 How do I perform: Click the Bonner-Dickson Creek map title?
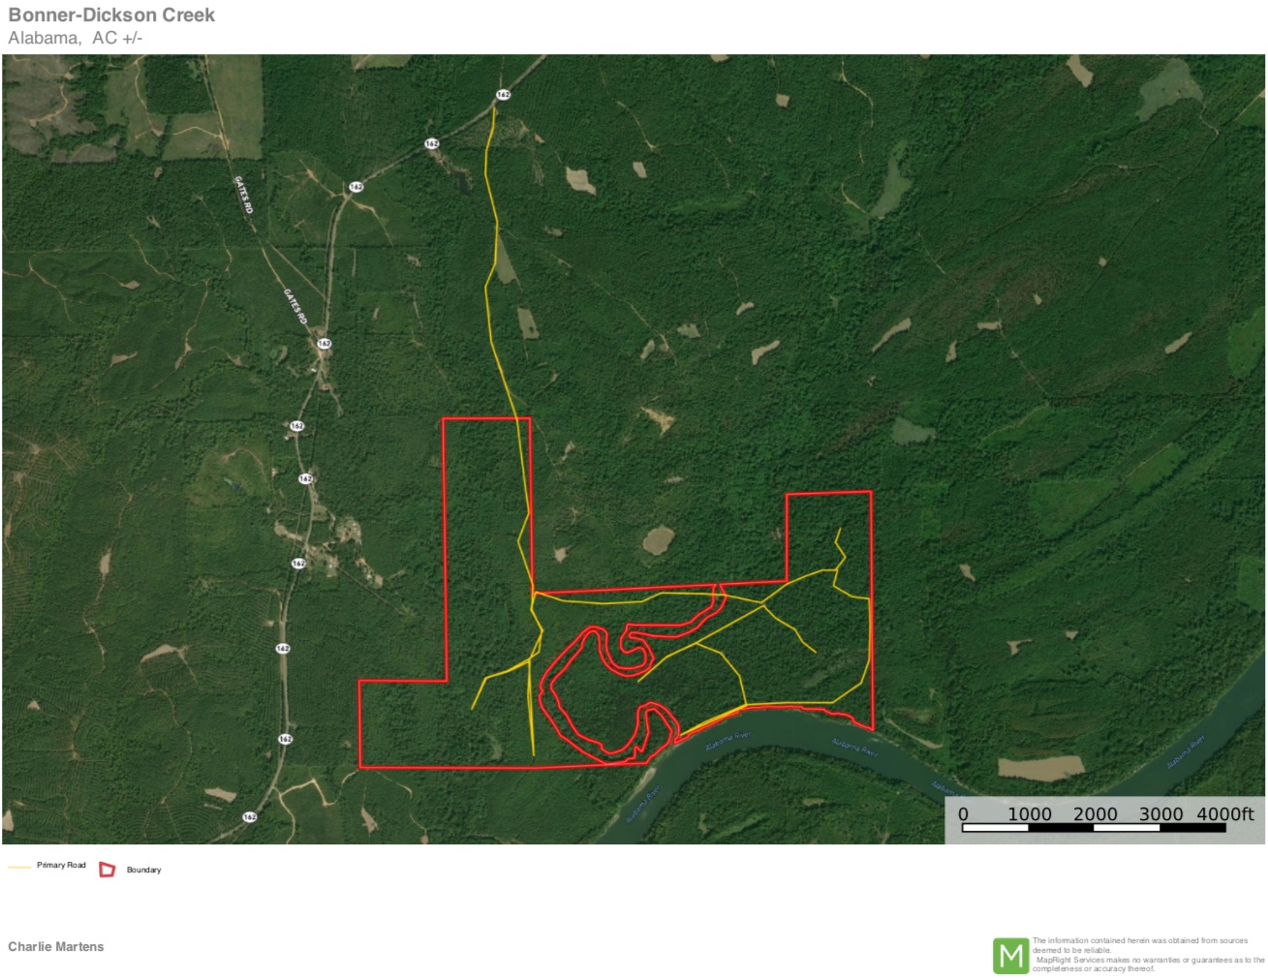tap(111, 15)
